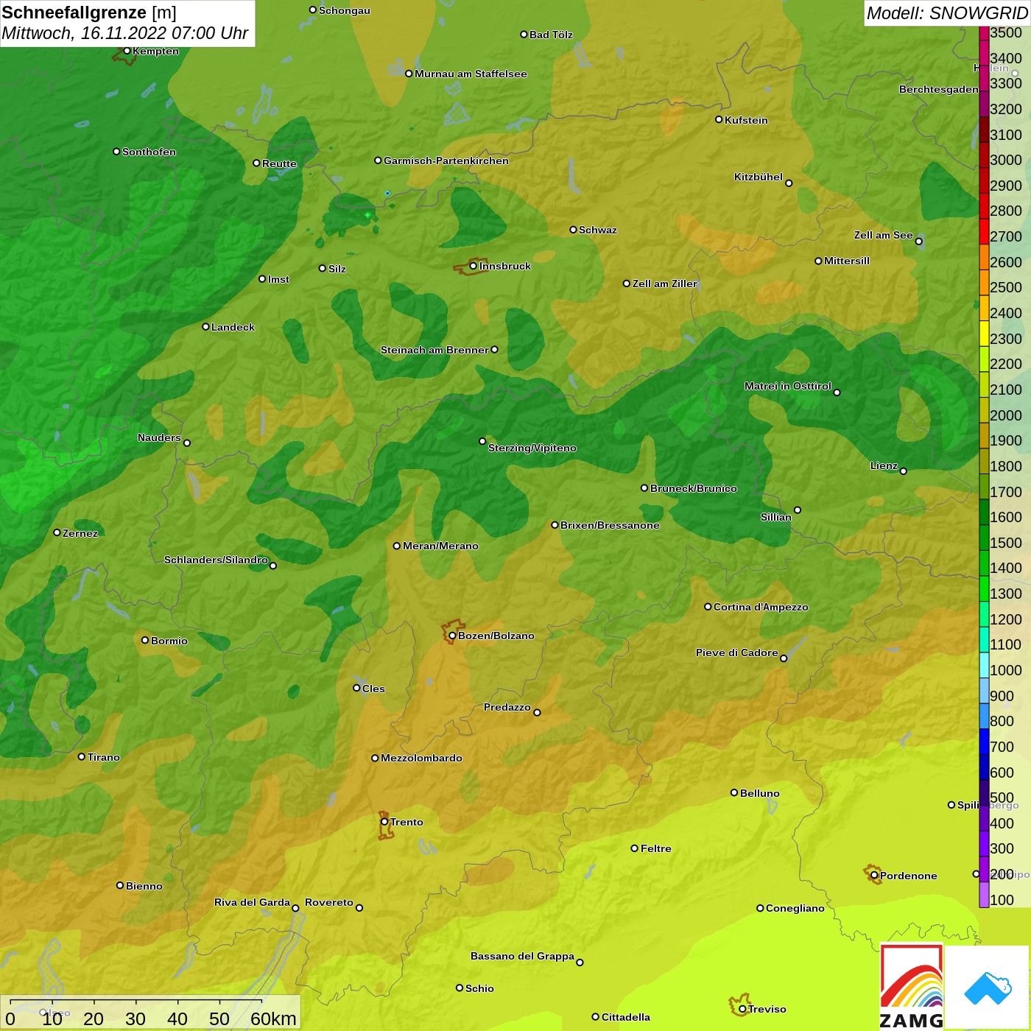Click the Landeck location marker
The width and height of the screenshot is (1031, 1031).
click(x=205, y=326)
